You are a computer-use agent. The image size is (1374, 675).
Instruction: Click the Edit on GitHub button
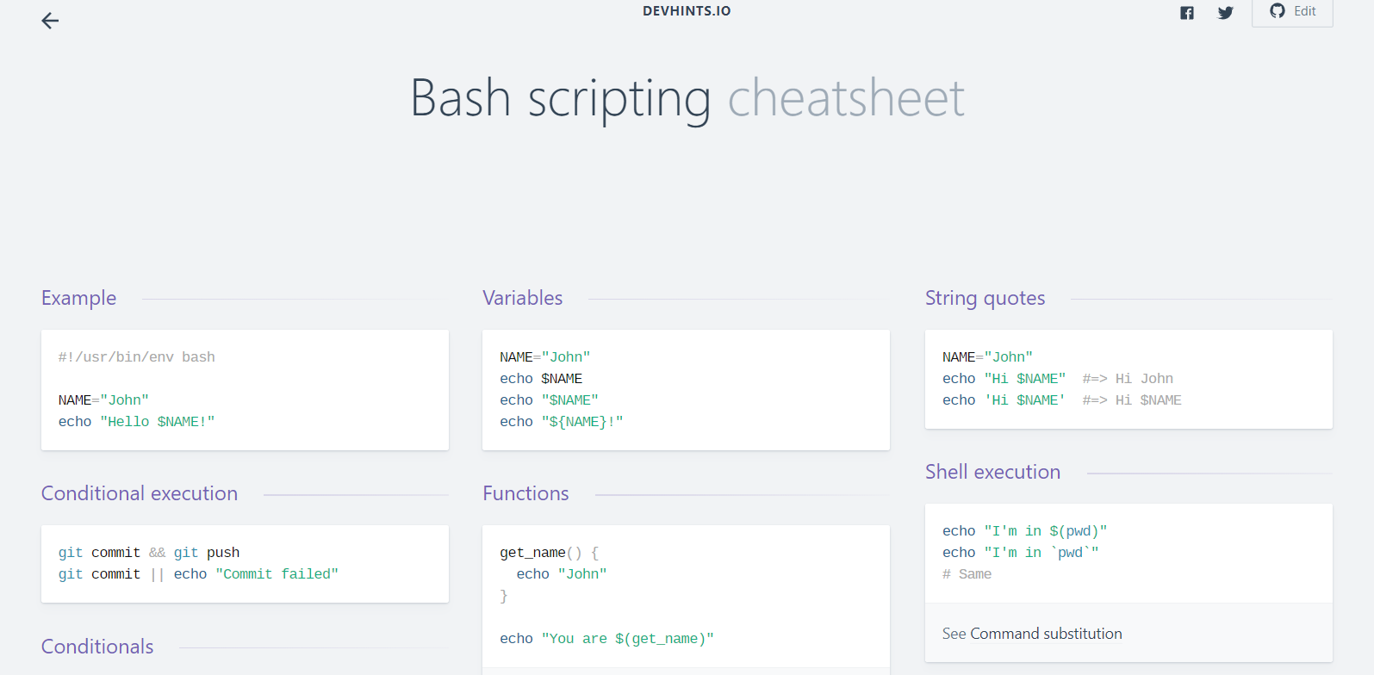tap(1292, 11)
